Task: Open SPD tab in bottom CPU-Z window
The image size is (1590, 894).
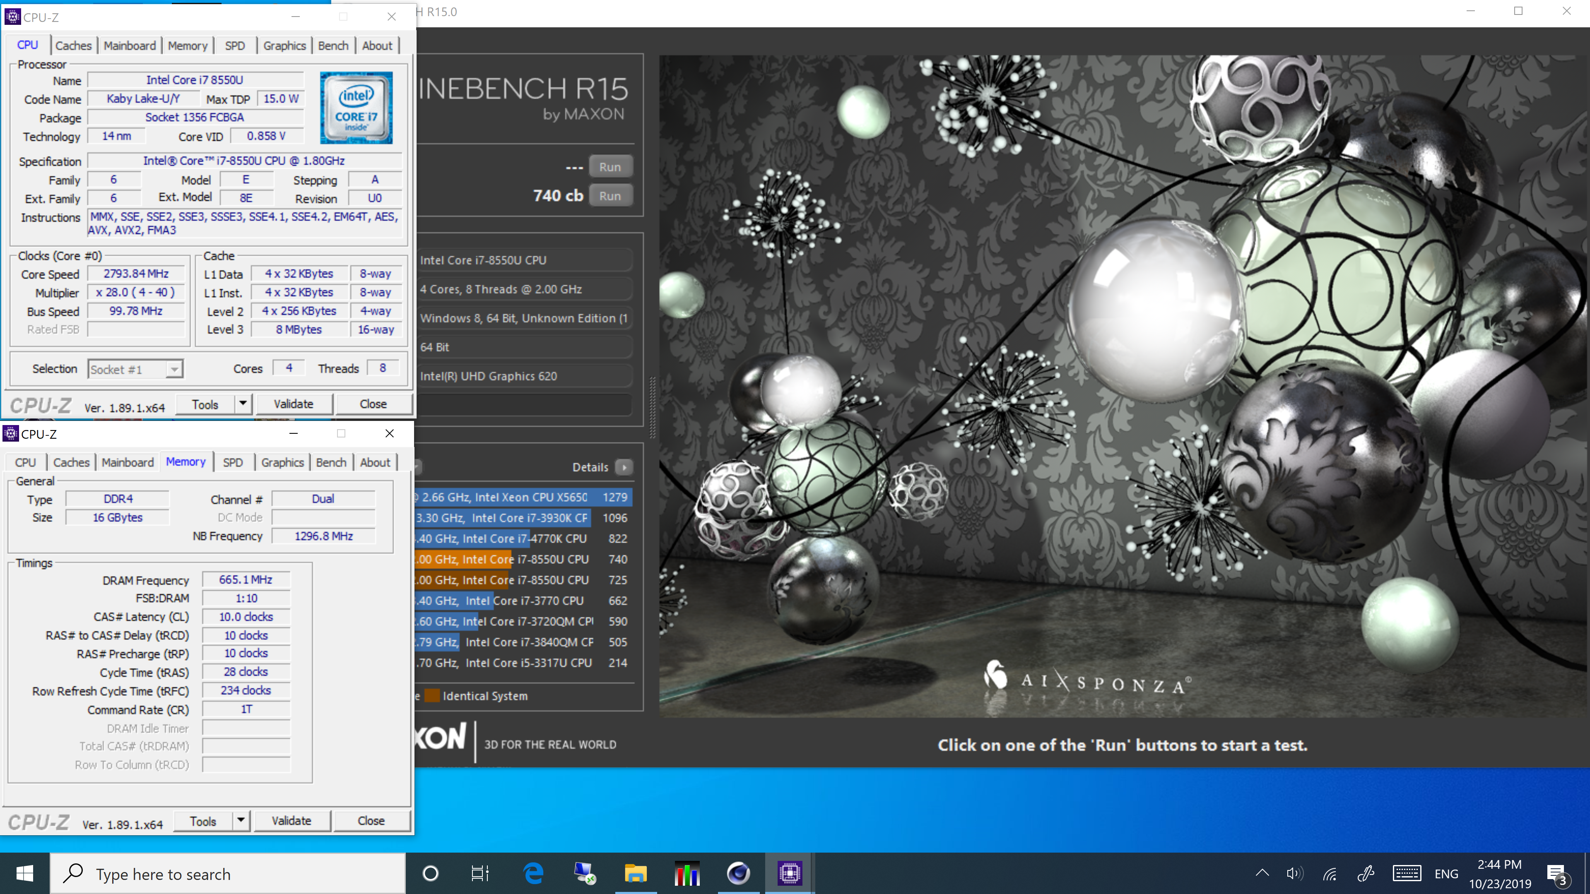Action: [233, 462]
